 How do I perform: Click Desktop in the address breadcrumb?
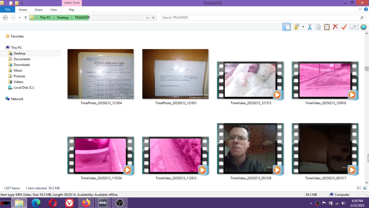point(63,18)
